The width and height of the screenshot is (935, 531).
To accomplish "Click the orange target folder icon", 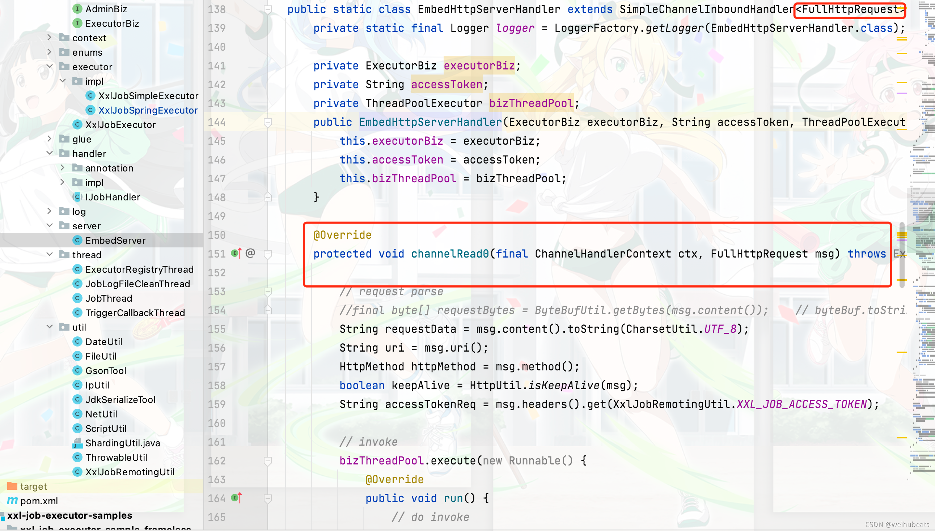I will [x=12, y=486].
